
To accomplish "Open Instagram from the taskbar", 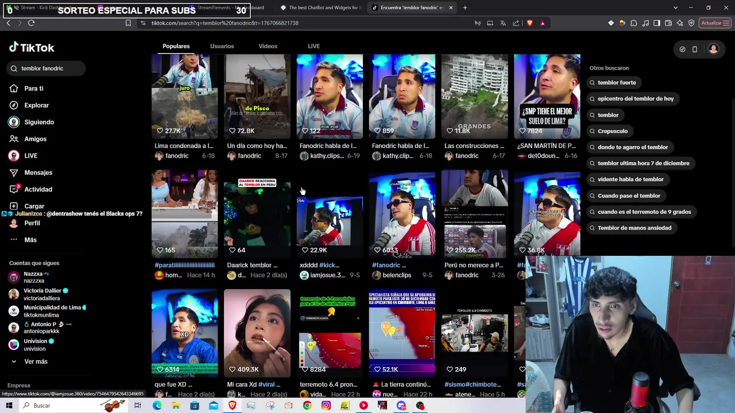I will click(x=326, y=406).
